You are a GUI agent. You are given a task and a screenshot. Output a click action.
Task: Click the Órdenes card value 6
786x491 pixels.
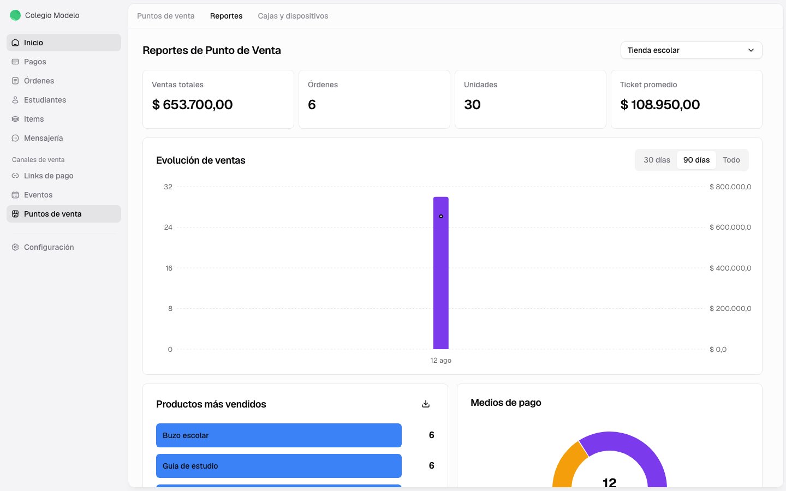[312, 104]
